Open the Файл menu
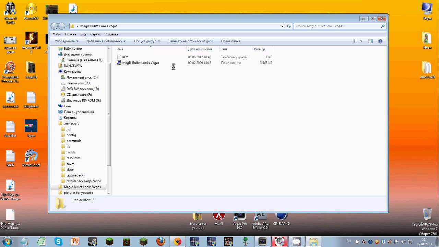 coord(57,34)
